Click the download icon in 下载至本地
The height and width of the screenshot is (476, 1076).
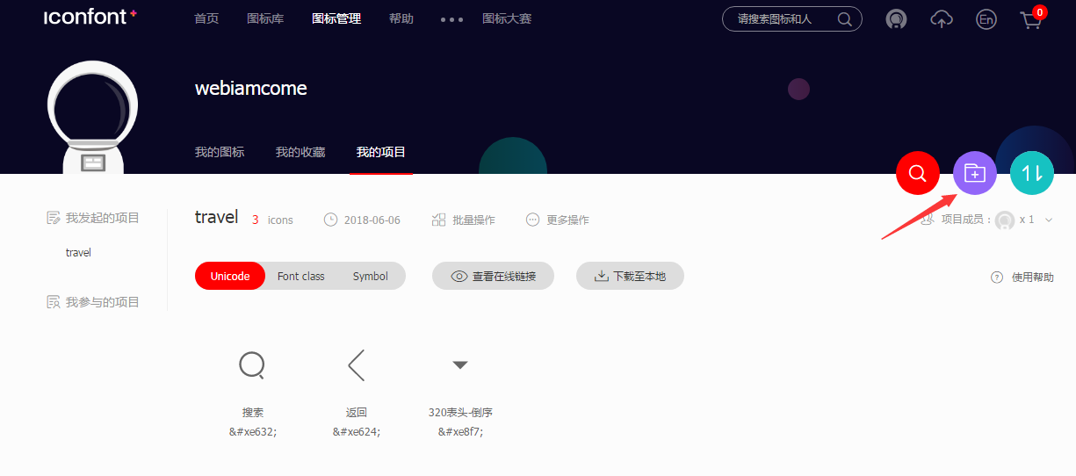[602, 276]
